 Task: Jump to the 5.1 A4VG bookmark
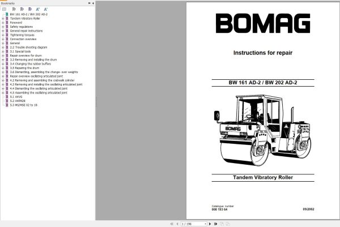[16, 97]
